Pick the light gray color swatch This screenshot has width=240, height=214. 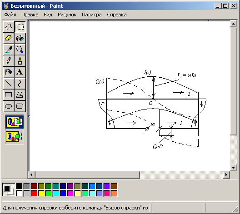(x=27, y=194)
